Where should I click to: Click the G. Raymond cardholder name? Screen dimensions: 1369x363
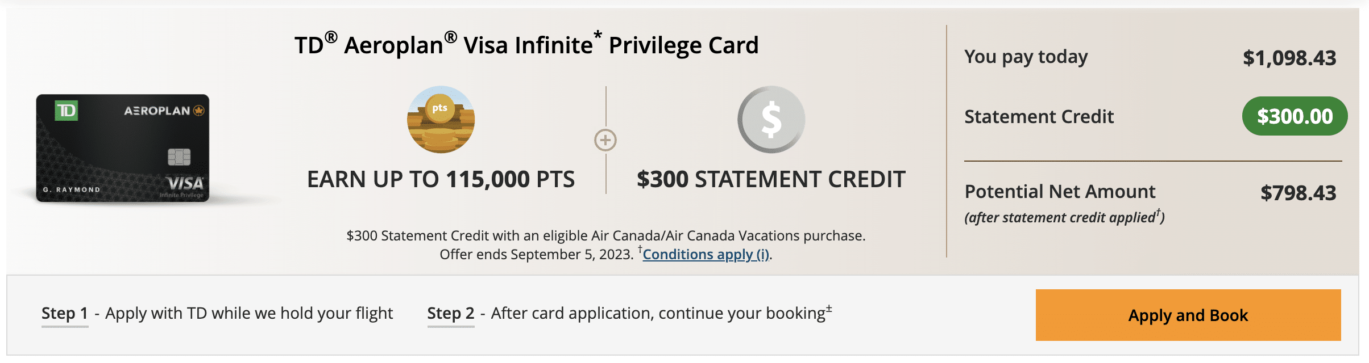tap(72, 189)
